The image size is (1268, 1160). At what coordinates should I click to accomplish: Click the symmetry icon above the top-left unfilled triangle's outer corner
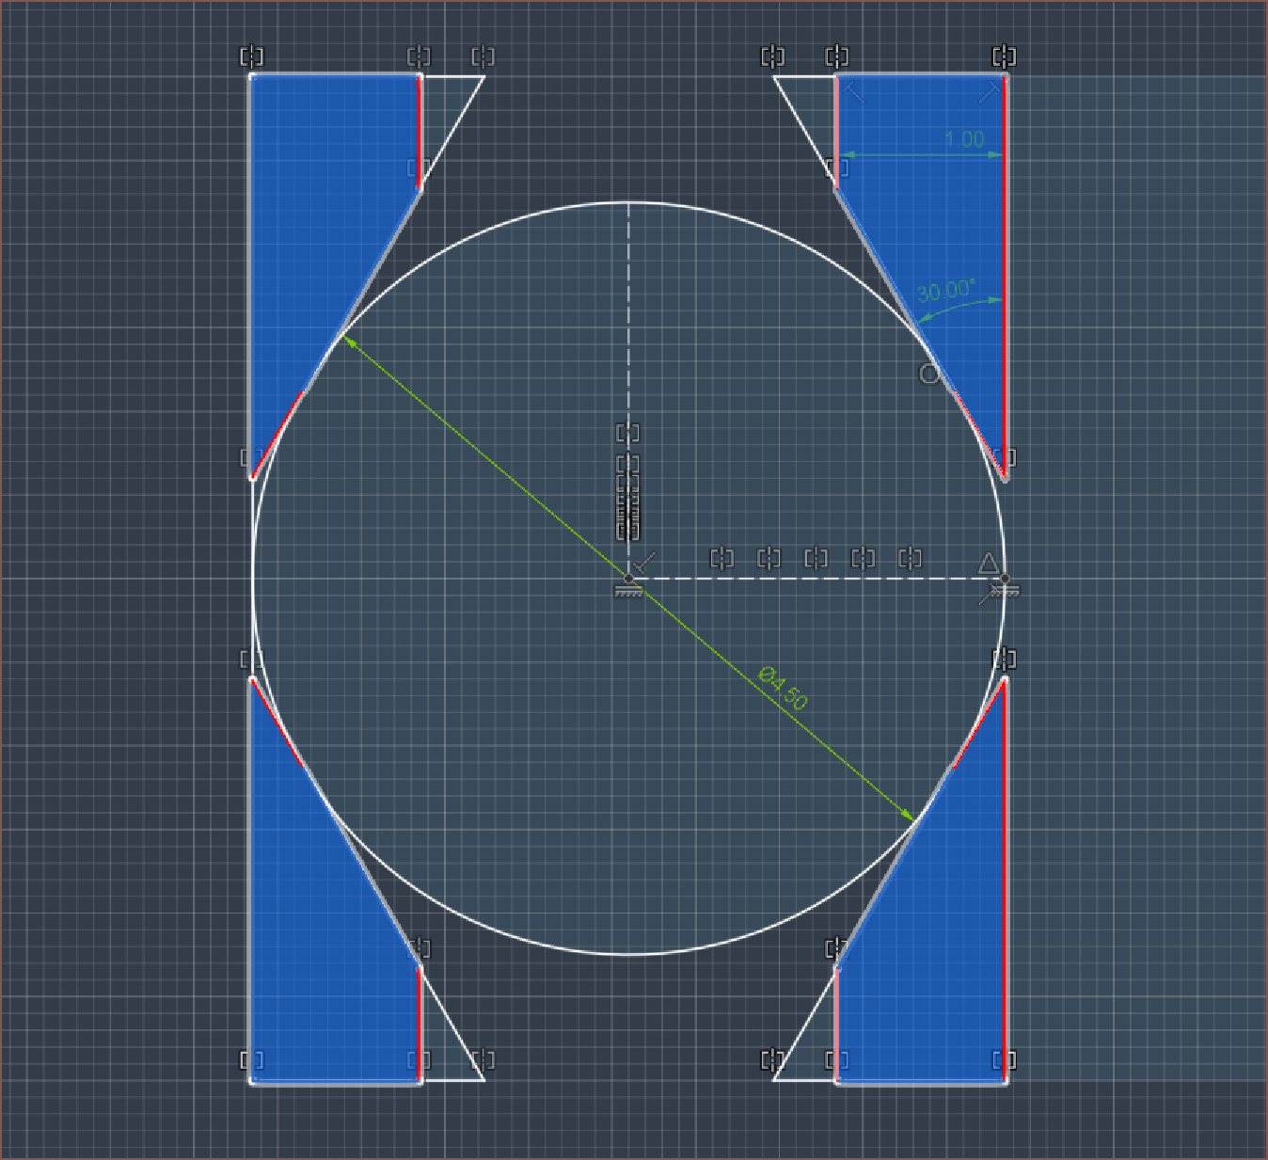click(x=483, y=56)
